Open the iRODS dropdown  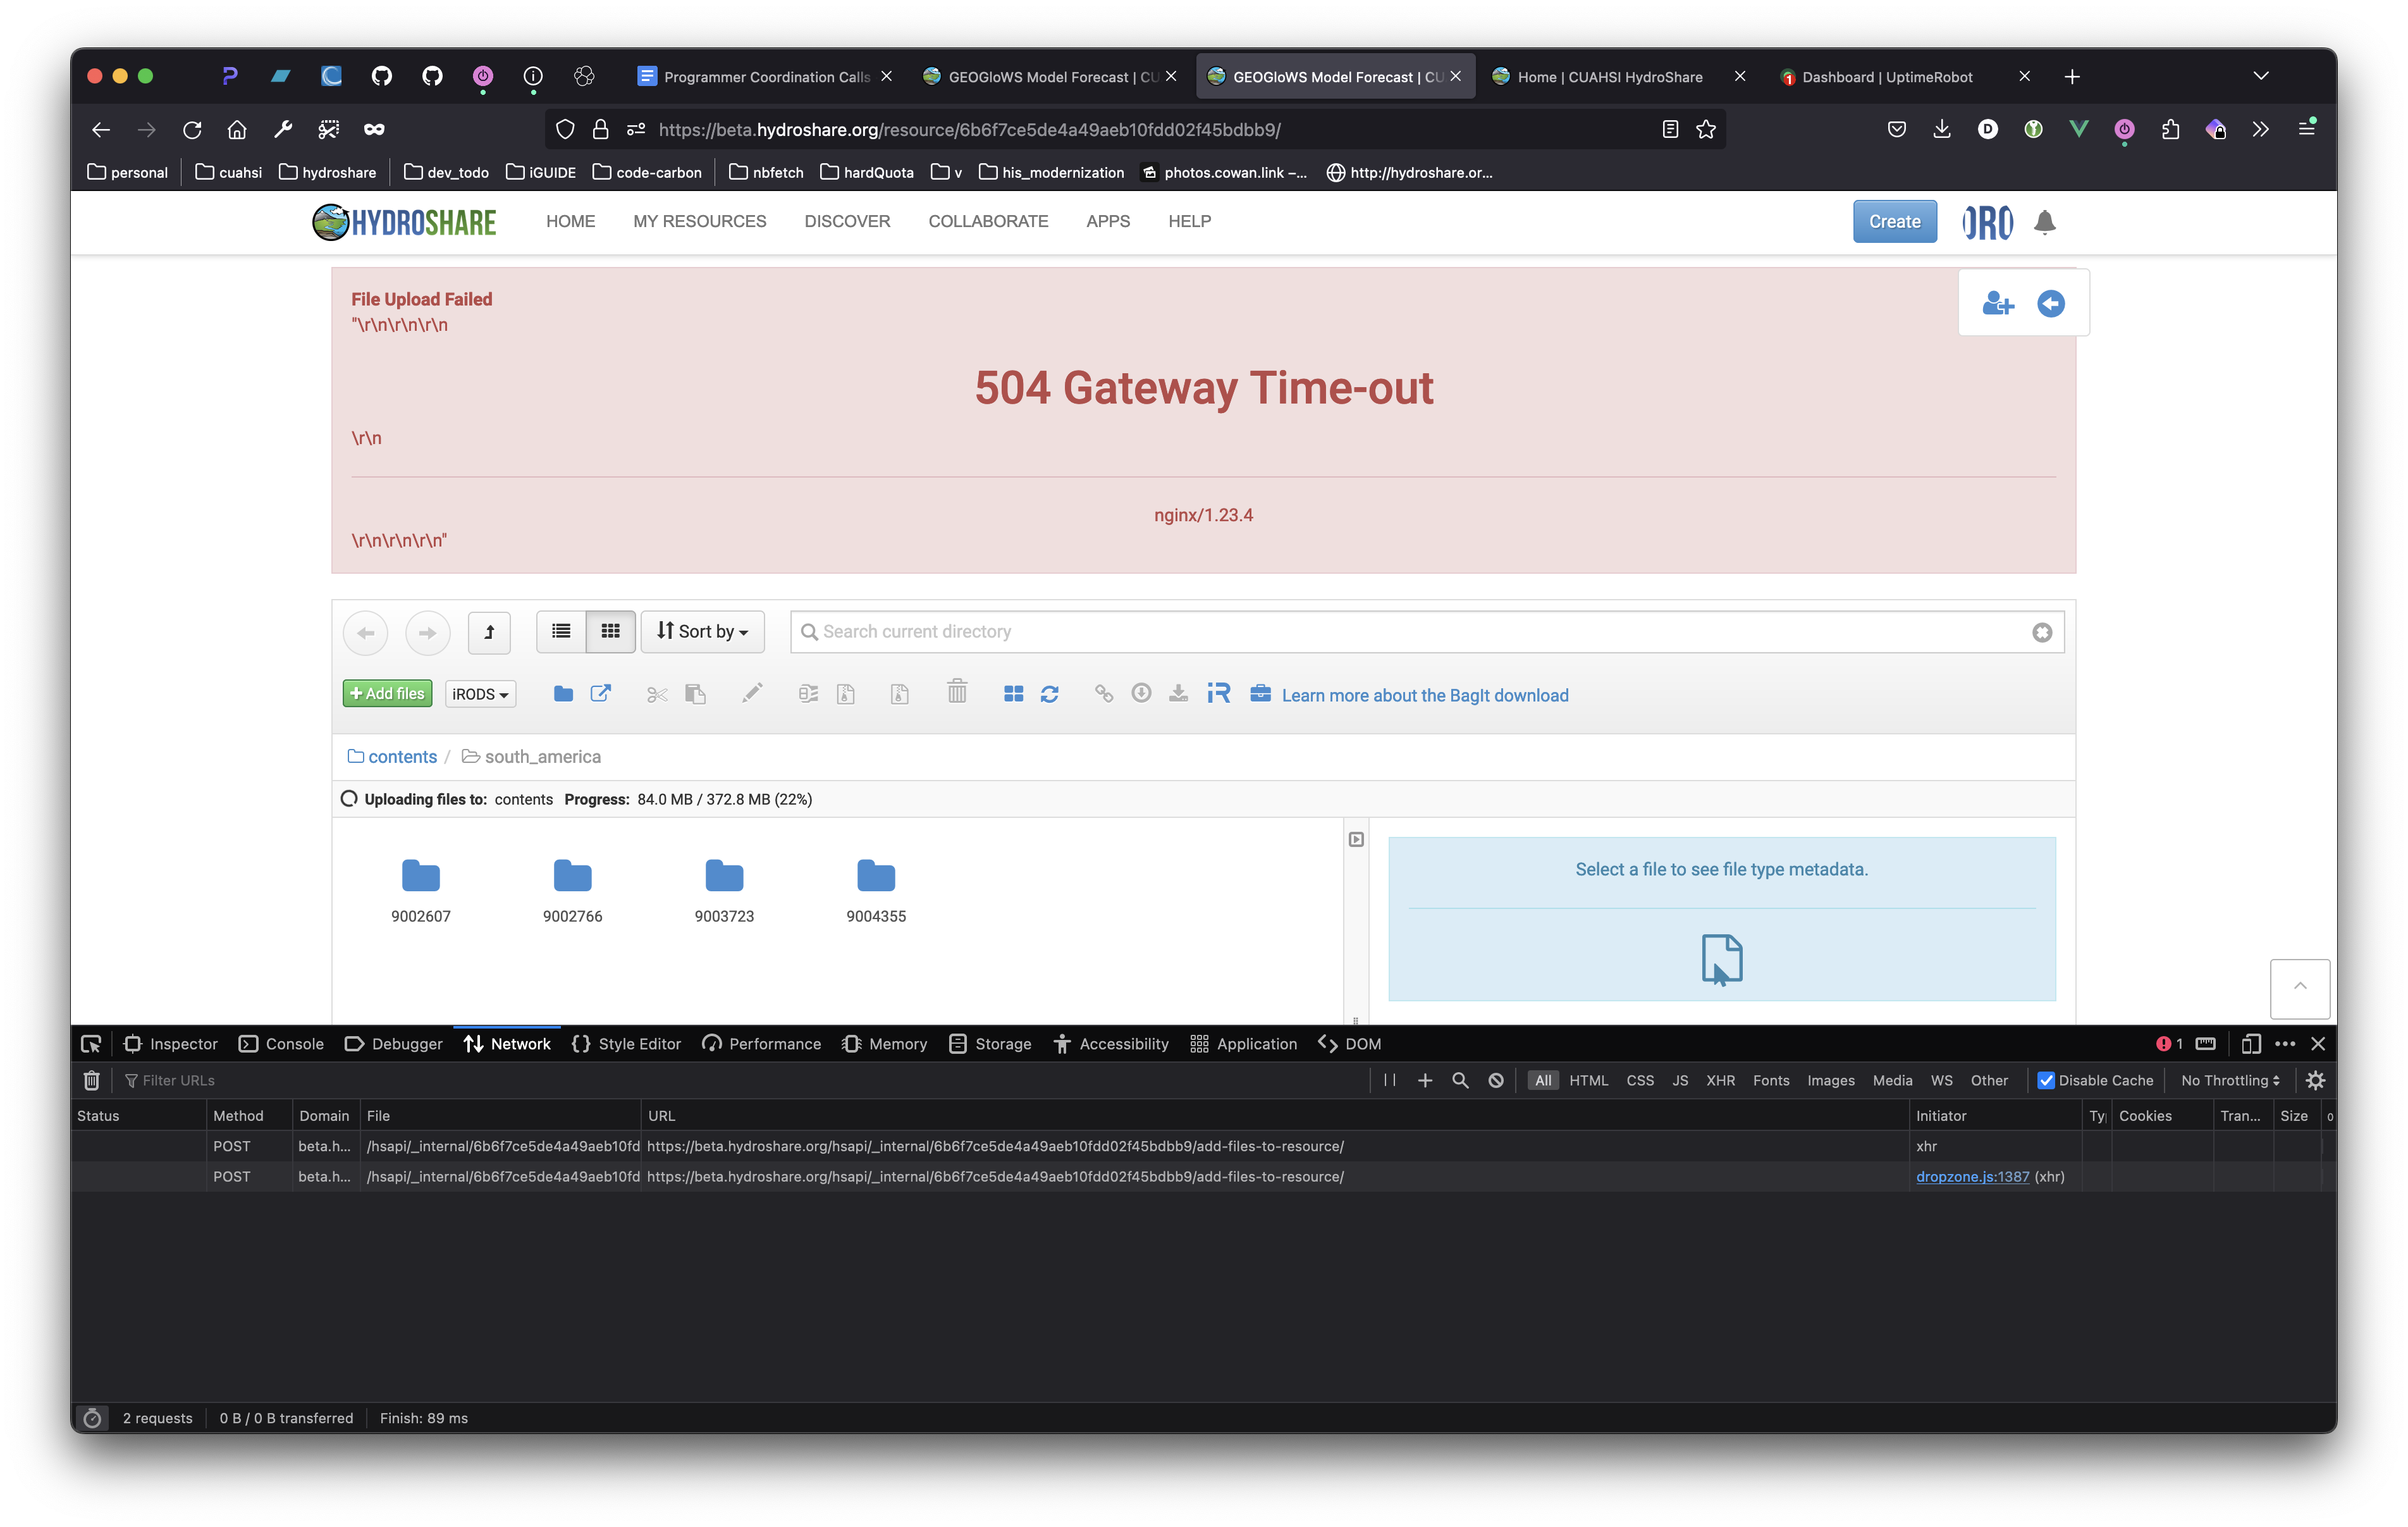point(480,693)
